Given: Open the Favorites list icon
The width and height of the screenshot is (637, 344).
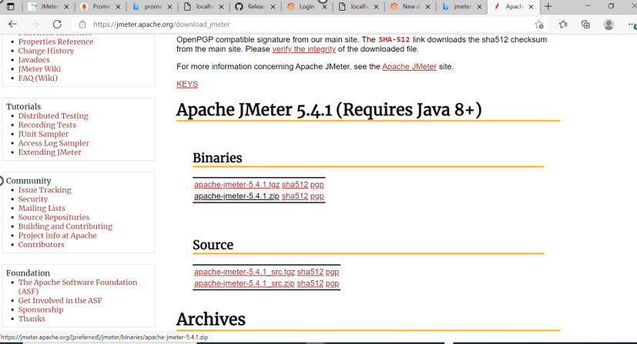Looking at the screenshot, I should (563, 24).
